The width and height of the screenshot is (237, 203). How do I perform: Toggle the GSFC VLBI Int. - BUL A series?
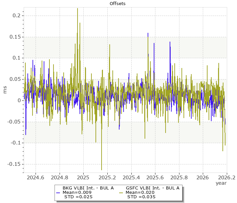click(x=152, y=188)
